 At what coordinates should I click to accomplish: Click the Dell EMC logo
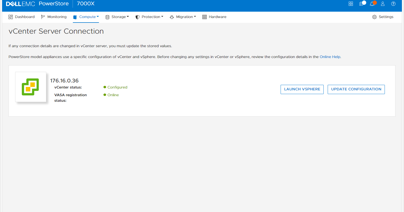tap(20, 4)
